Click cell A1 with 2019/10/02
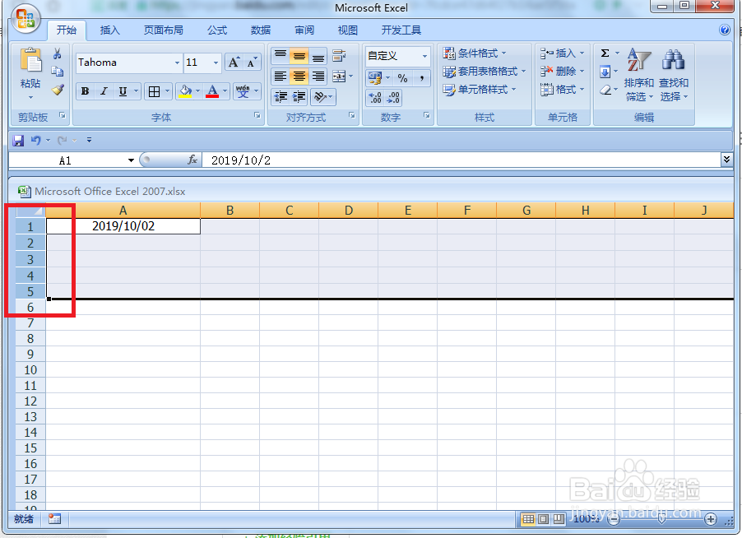 point(123,226)
